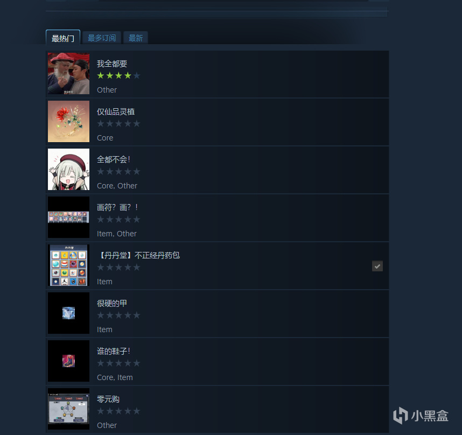This screenshot has height=435, width=462.
Task: Toggle the subscribed checkmark for 丹丹堂
Action: (377, 266)
